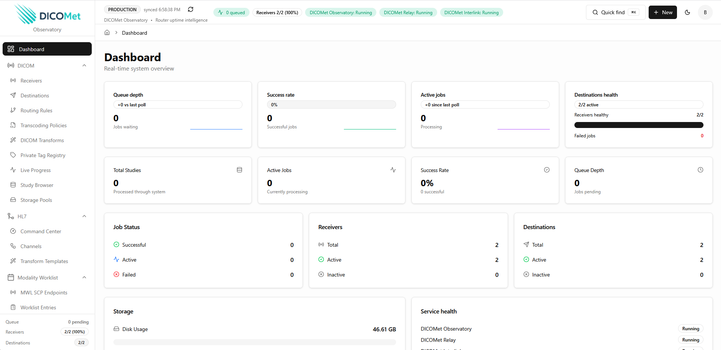This screenshot has width=721, height=350.
Task: Click the Receivers healthy progress bar
Action: pyautogui.click(x=639, y=125)
